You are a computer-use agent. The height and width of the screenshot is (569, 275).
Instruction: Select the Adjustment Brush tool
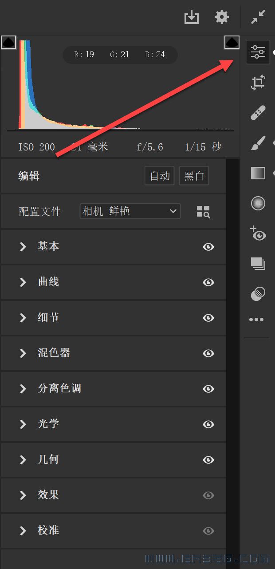[258, 143]
